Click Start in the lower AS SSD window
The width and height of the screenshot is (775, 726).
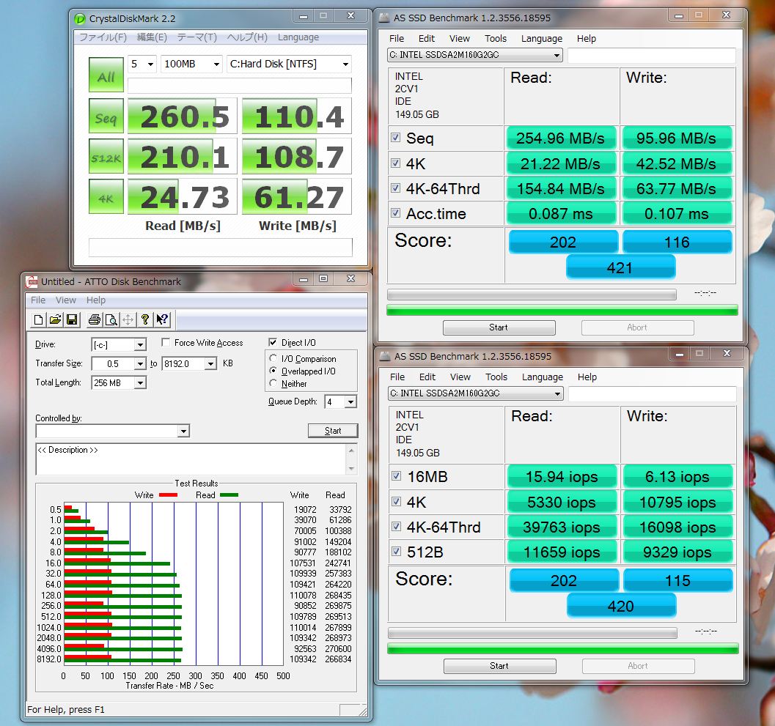pyautogui.click(x=499, y=666)
